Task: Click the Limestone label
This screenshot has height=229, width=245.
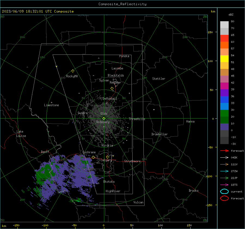Action: coord(51,105)
